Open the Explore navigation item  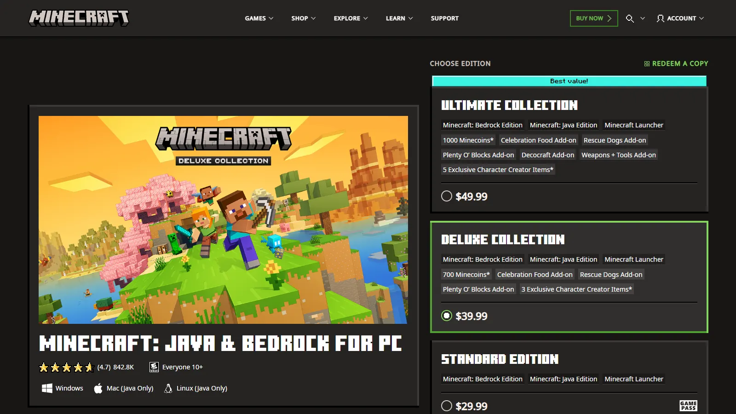click(347, 18)
